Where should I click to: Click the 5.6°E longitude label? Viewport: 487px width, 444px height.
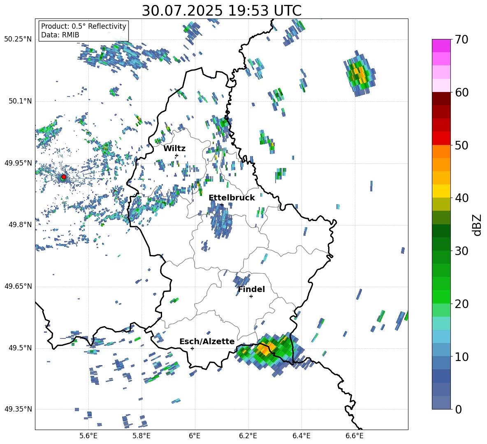pyautogui.click(x=88, y=436)
